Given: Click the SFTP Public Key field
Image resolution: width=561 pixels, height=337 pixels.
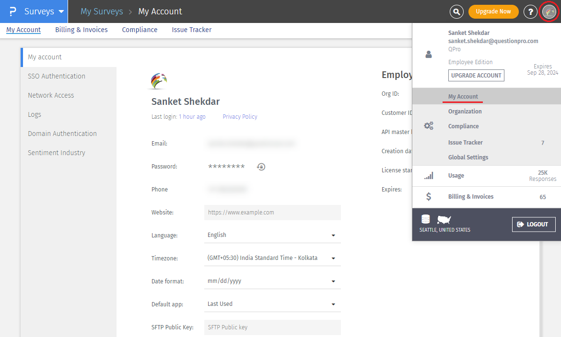Looking at the screenshot, I should (272, 327).
